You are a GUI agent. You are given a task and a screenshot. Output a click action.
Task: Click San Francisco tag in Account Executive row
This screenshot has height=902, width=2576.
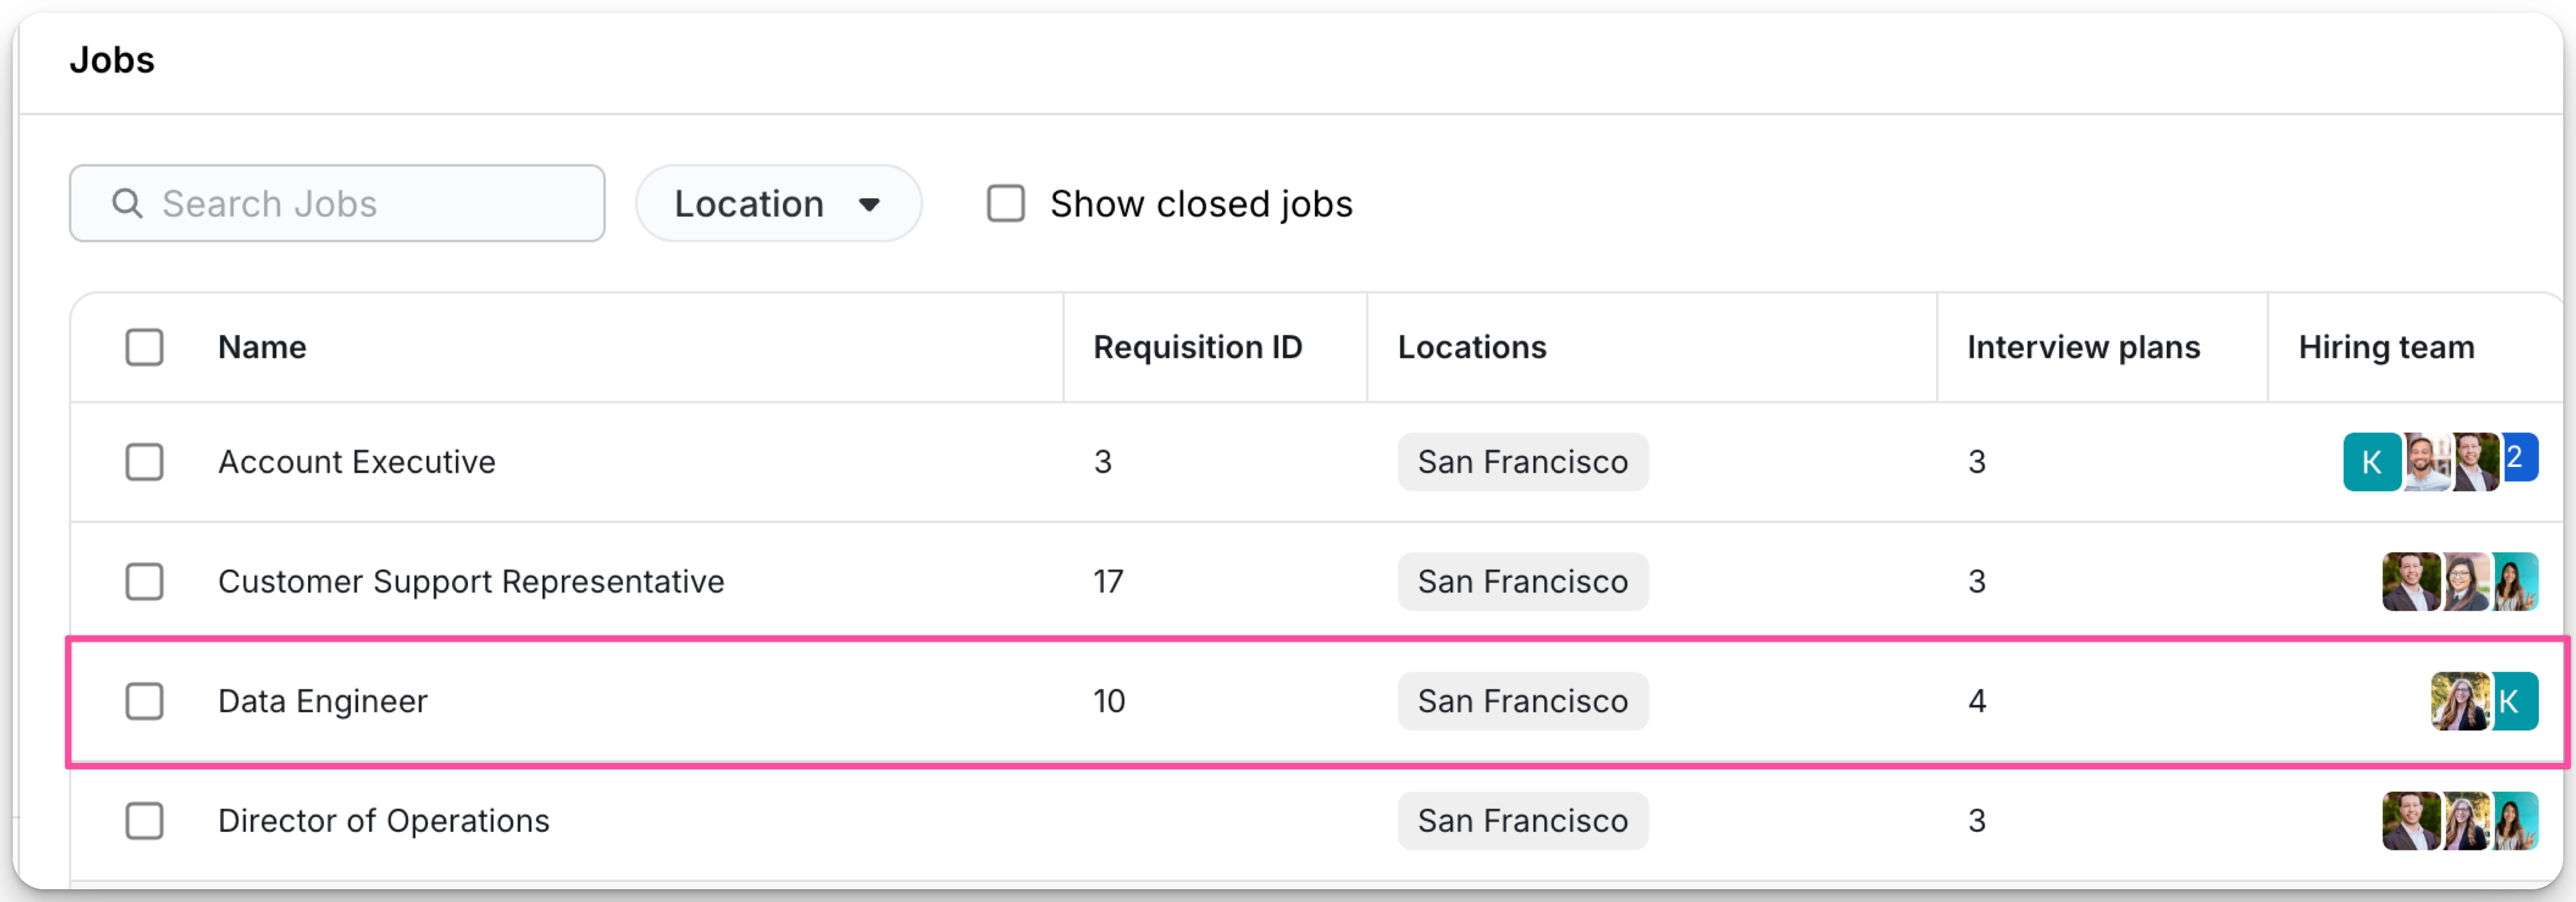[x=1522, y=462]
